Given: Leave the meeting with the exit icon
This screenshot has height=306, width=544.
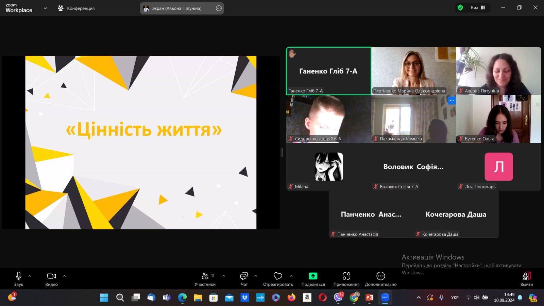Looking at the screenshot, I should pyautogui.click(x=527, y=279).
